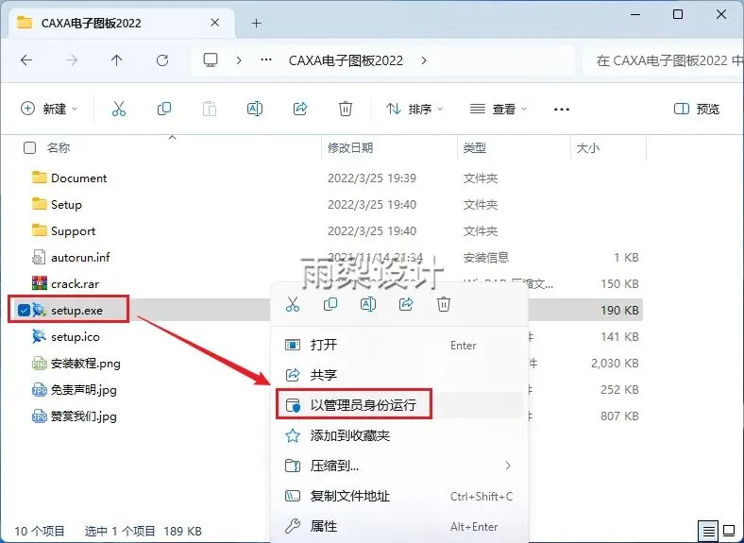This screenshot has width=744, height=543.
Task: Add a new tab with the plus button
Action: 256,23
